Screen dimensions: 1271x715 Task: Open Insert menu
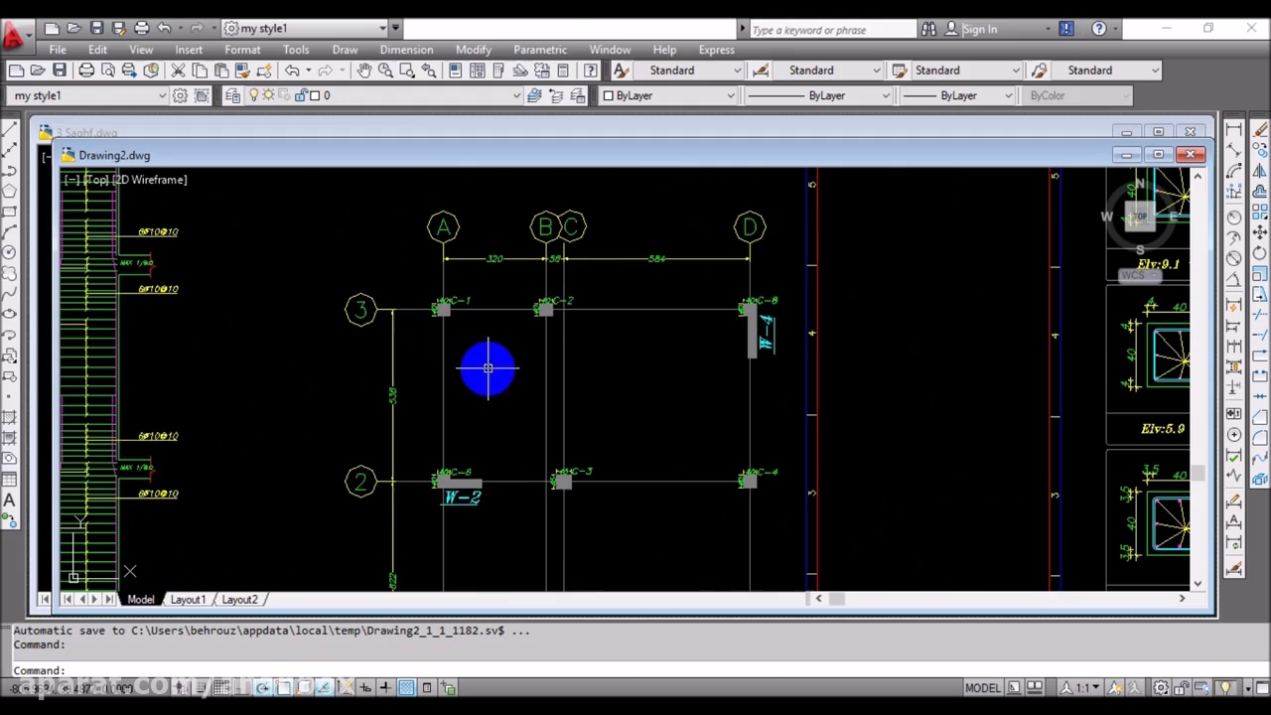pyautogui.click(x=189, y=50)
